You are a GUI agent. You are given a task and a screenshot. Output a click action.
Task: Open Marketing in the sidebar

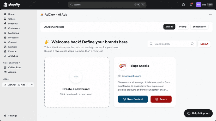point(14,33)
